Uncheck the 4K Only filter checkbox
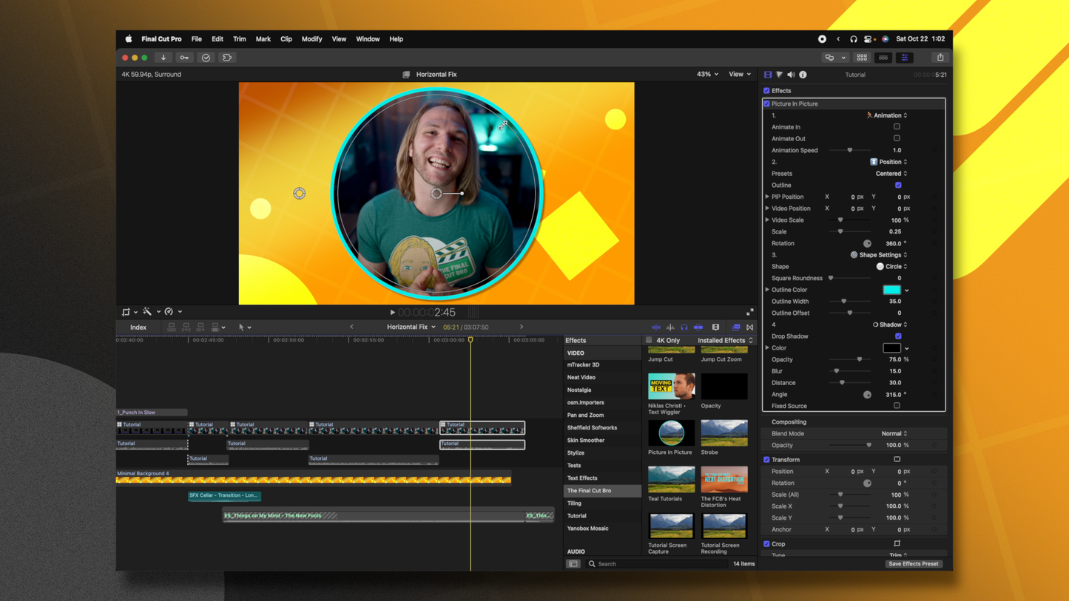 coord(649,340)
